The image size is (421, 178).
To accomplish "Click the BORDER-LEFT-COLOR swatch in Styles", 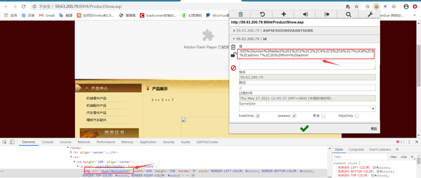I will [x=374, y=168].
